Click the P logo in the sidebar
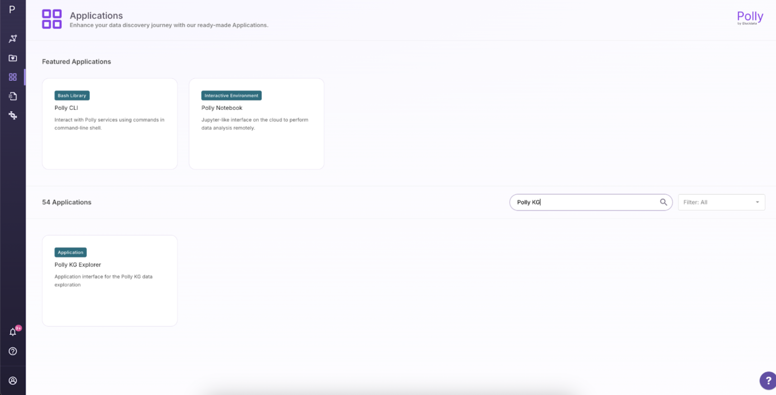The width and height of the screenshot is (776, 395). point(12,9)
